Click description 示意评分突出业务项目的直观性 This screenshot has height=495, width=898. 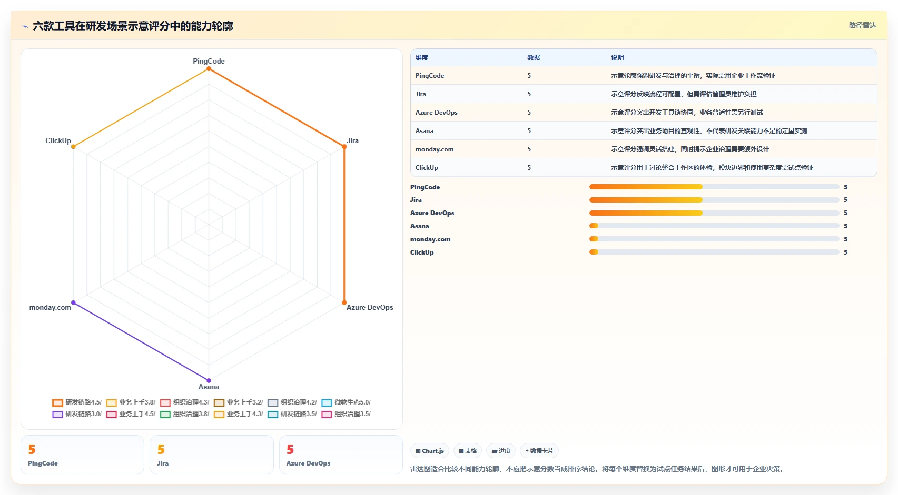tap(709, 131)
